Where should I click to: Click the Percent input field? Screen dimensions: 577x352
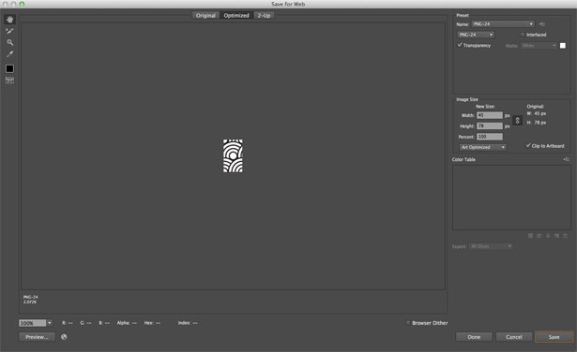[490, 137]
